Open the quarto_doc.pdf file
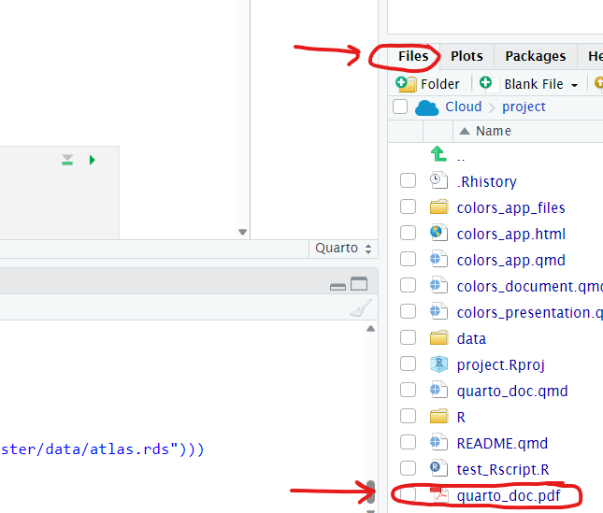 pyautogui.click(x=508, y=495)
